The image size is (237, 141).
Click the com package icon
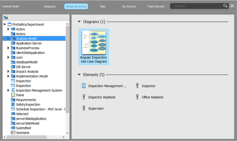13,57
